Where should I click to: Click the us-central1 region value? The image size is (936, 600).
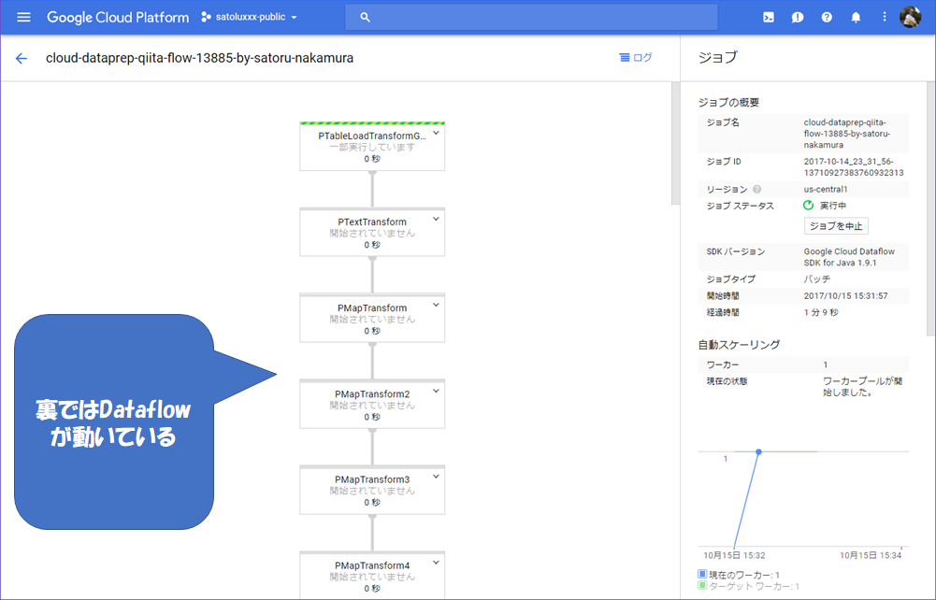(x=826, y=189)
